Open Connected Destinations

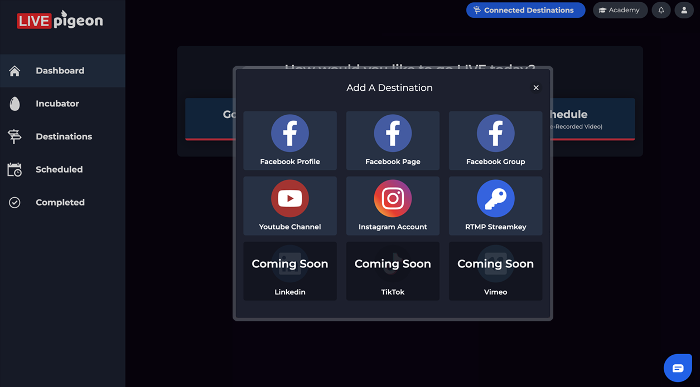525,10
